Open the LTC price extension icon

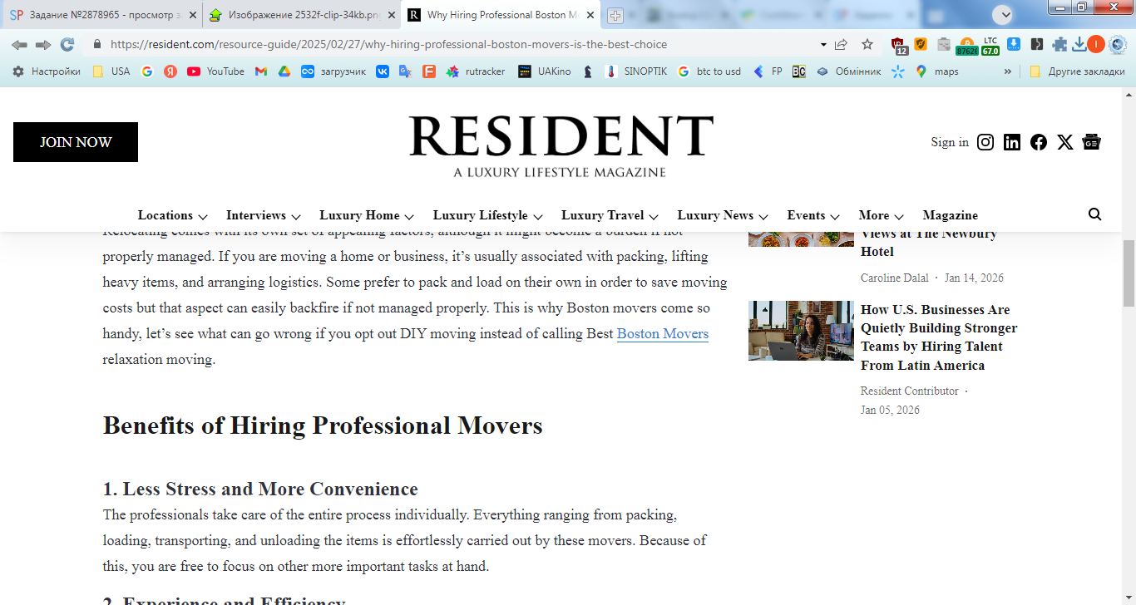pyautogui.click(x=990, y=46)
